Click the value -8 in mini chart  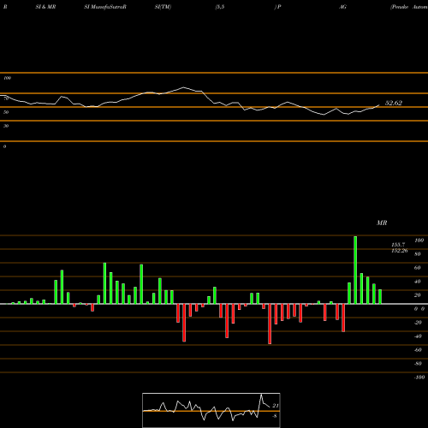275,416
